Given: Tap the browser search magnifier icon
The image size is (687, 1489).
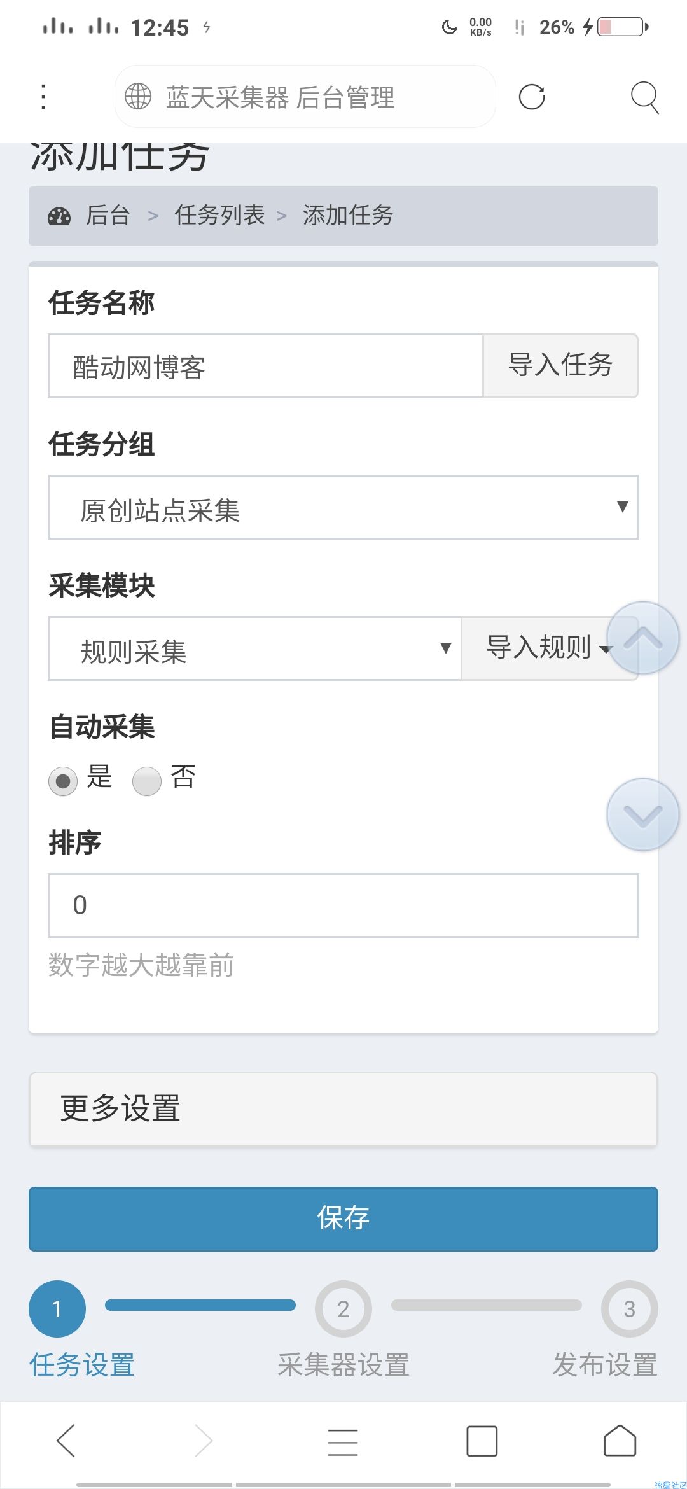Looking at the screenshot, I should (x=644, y=97).
